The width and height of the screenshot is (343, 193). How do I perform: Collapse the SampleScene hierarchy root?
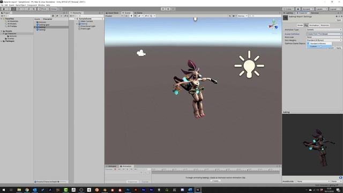click(75, 19)
